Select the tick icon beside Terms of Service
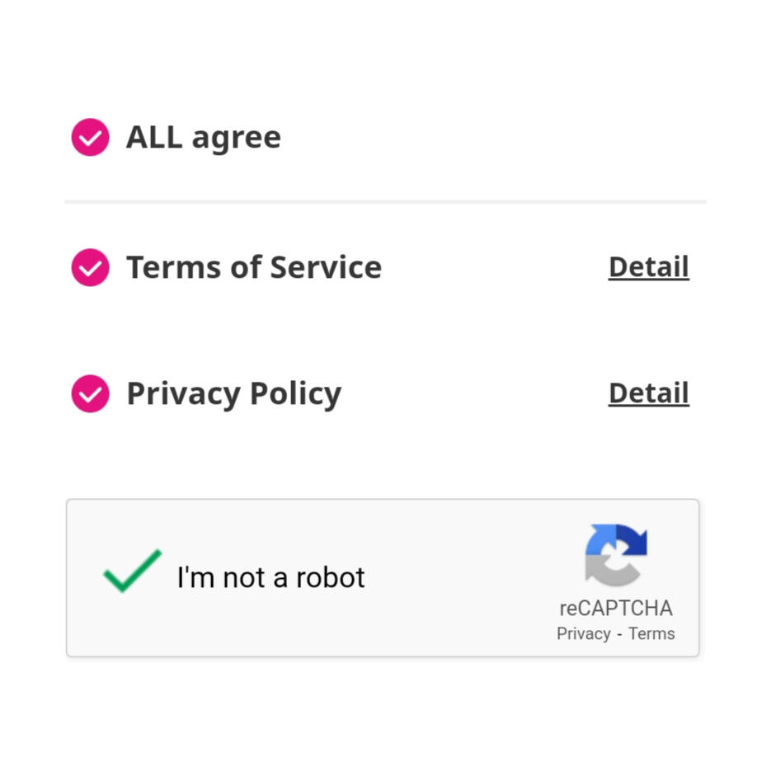 click(x=90, y=268)
